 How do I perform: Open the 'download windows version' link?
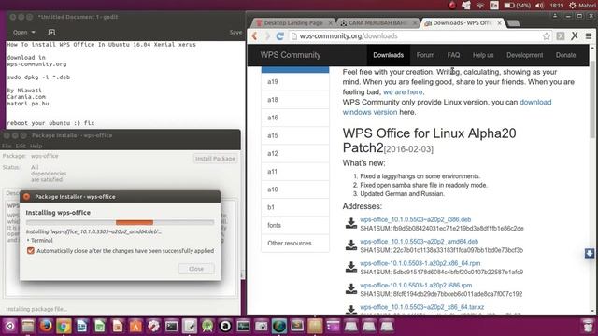pos(447,107)
